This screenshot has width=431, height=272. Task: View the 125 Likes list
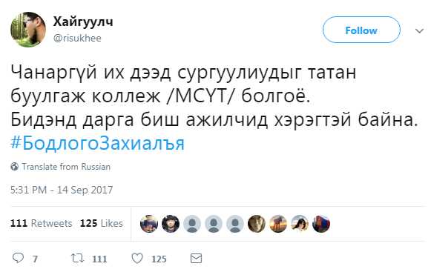click(102, 223)
